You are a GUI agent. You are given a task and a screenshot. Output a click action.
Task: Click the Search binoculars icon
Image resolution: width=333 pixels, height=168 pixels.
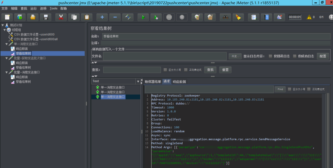pyautogui.click(x=225, y=17)
